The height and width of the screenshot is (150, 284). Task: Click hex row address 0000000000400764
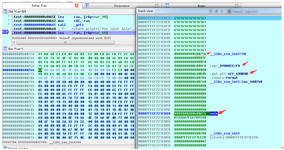pos(18,70)
